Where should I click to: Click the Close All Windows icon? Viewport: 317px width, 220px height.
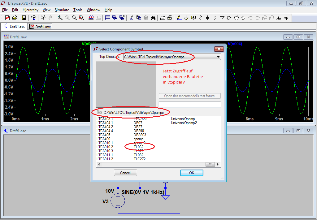pyautogui.click(x=122, y=18)
